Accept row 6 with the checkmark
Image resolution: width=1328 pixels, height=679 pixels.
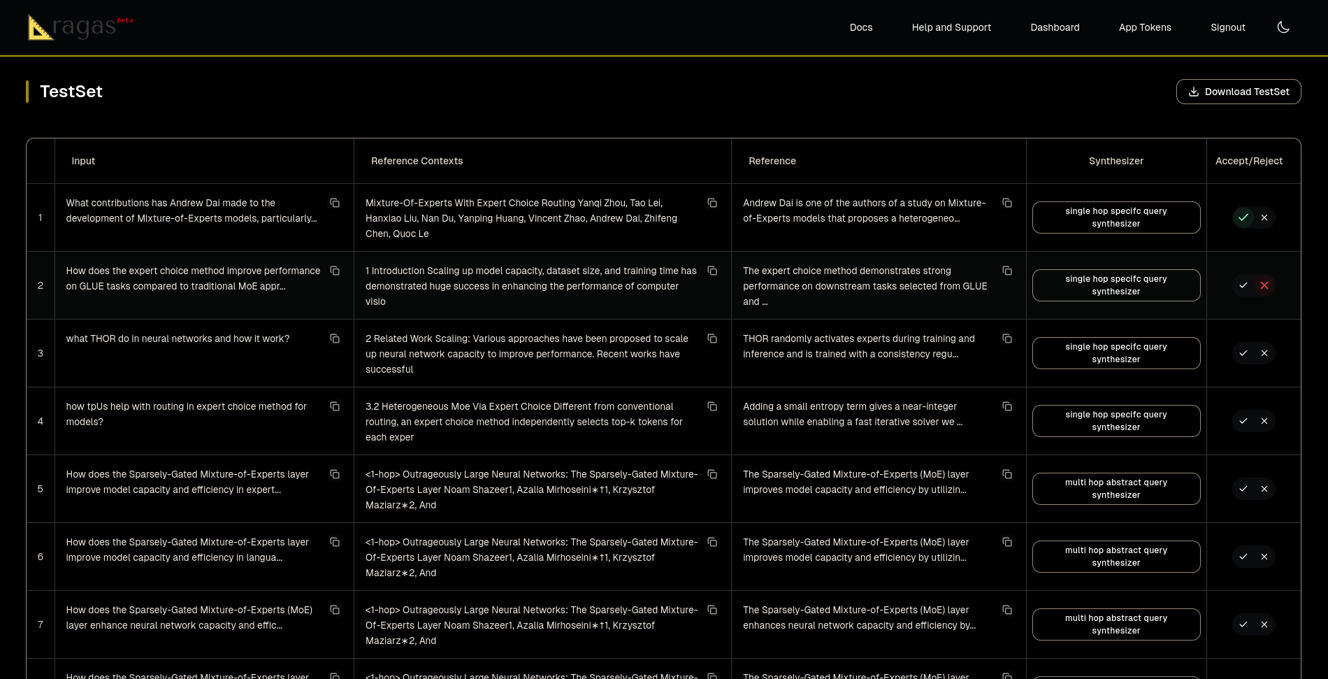(x=1243, y=557)
